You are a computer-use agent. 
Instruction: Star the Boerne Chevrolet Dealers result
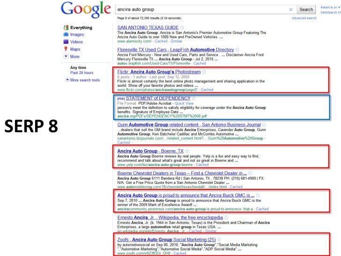pos(250,173)
